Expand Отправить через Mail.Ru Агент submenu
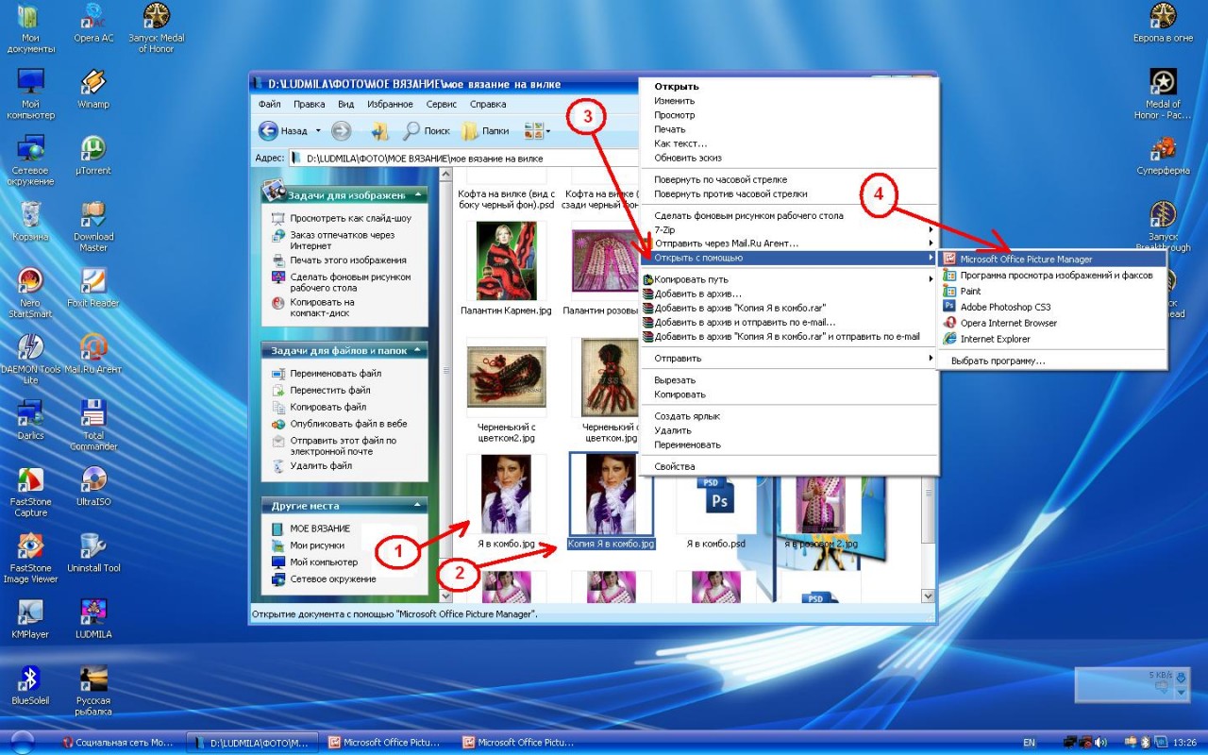Screen dimensions: 1208x755 pos(789,243)
